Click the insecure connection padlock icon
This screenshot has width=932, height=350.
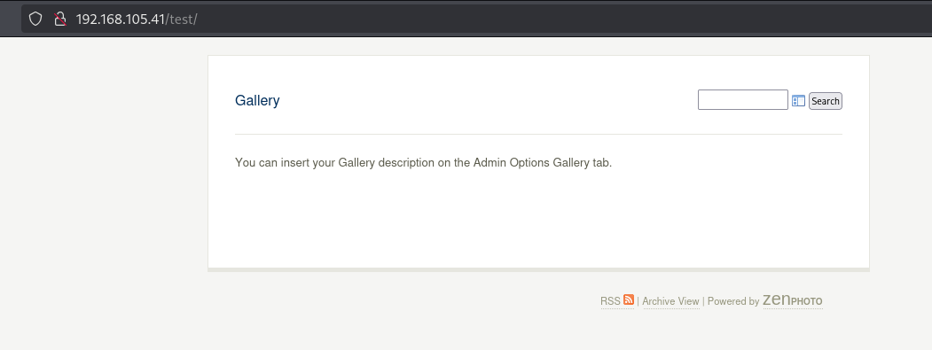click(59, 19)
